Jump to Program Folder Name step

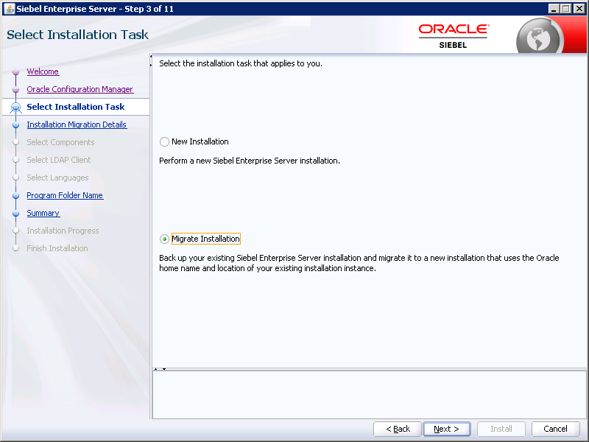pyautogui.click(x=65, y=195)
